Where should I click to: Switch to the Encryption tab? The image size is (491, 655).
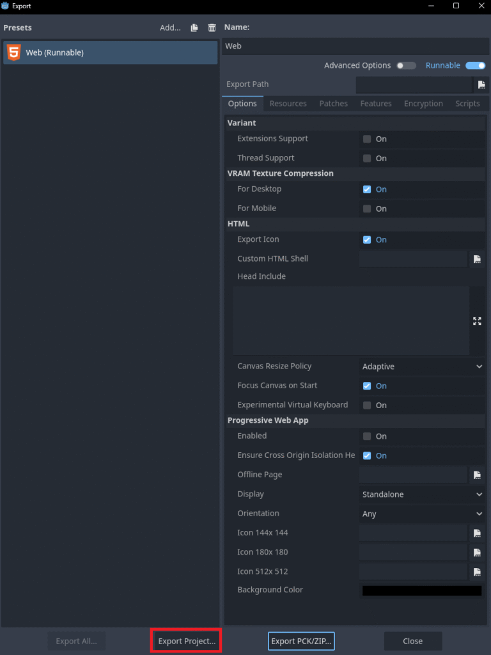[423, 104]
